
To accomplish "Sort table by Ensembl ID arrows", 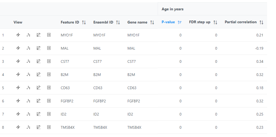I will pos(118,22).
